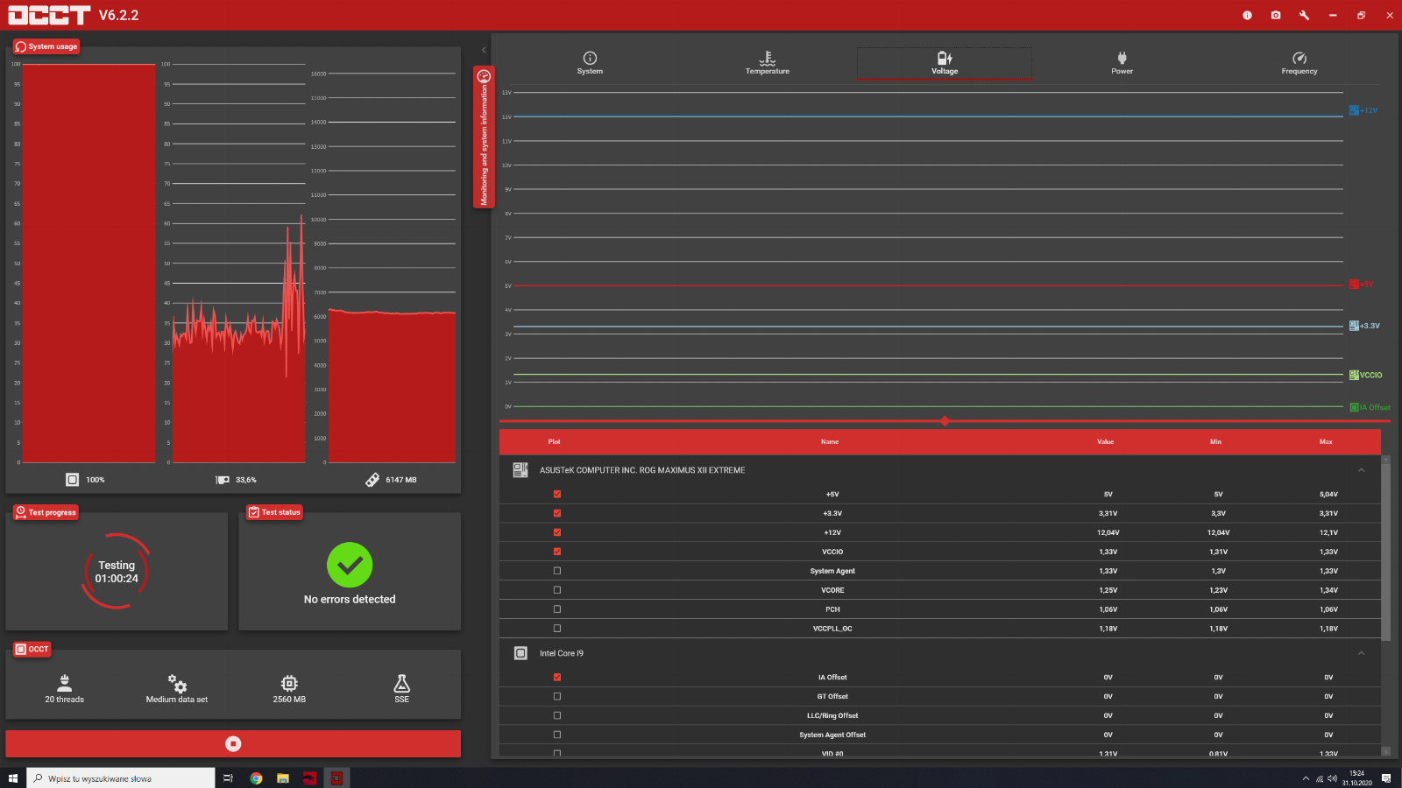Collapse the Intel Core i9 section

pos(1362,653)
